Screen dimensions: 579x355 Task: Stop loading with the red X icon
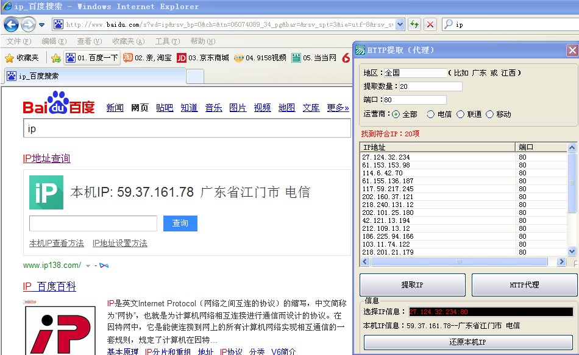pyautogui.click(x=430, y=25)
